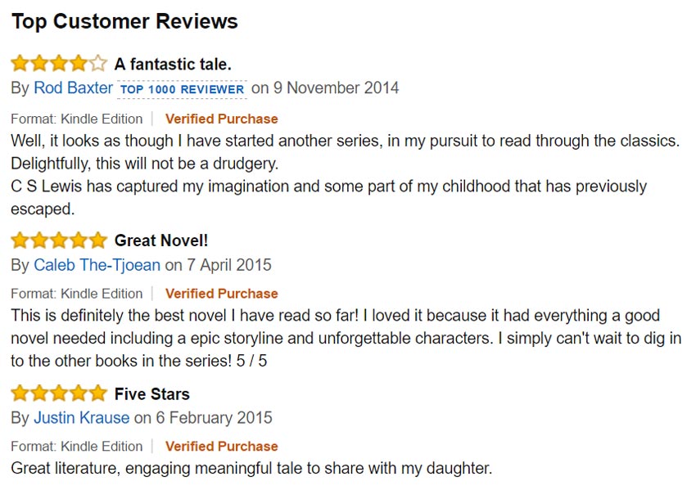Open Rod Baxter's reviewer profile

[x=73, y=88]
